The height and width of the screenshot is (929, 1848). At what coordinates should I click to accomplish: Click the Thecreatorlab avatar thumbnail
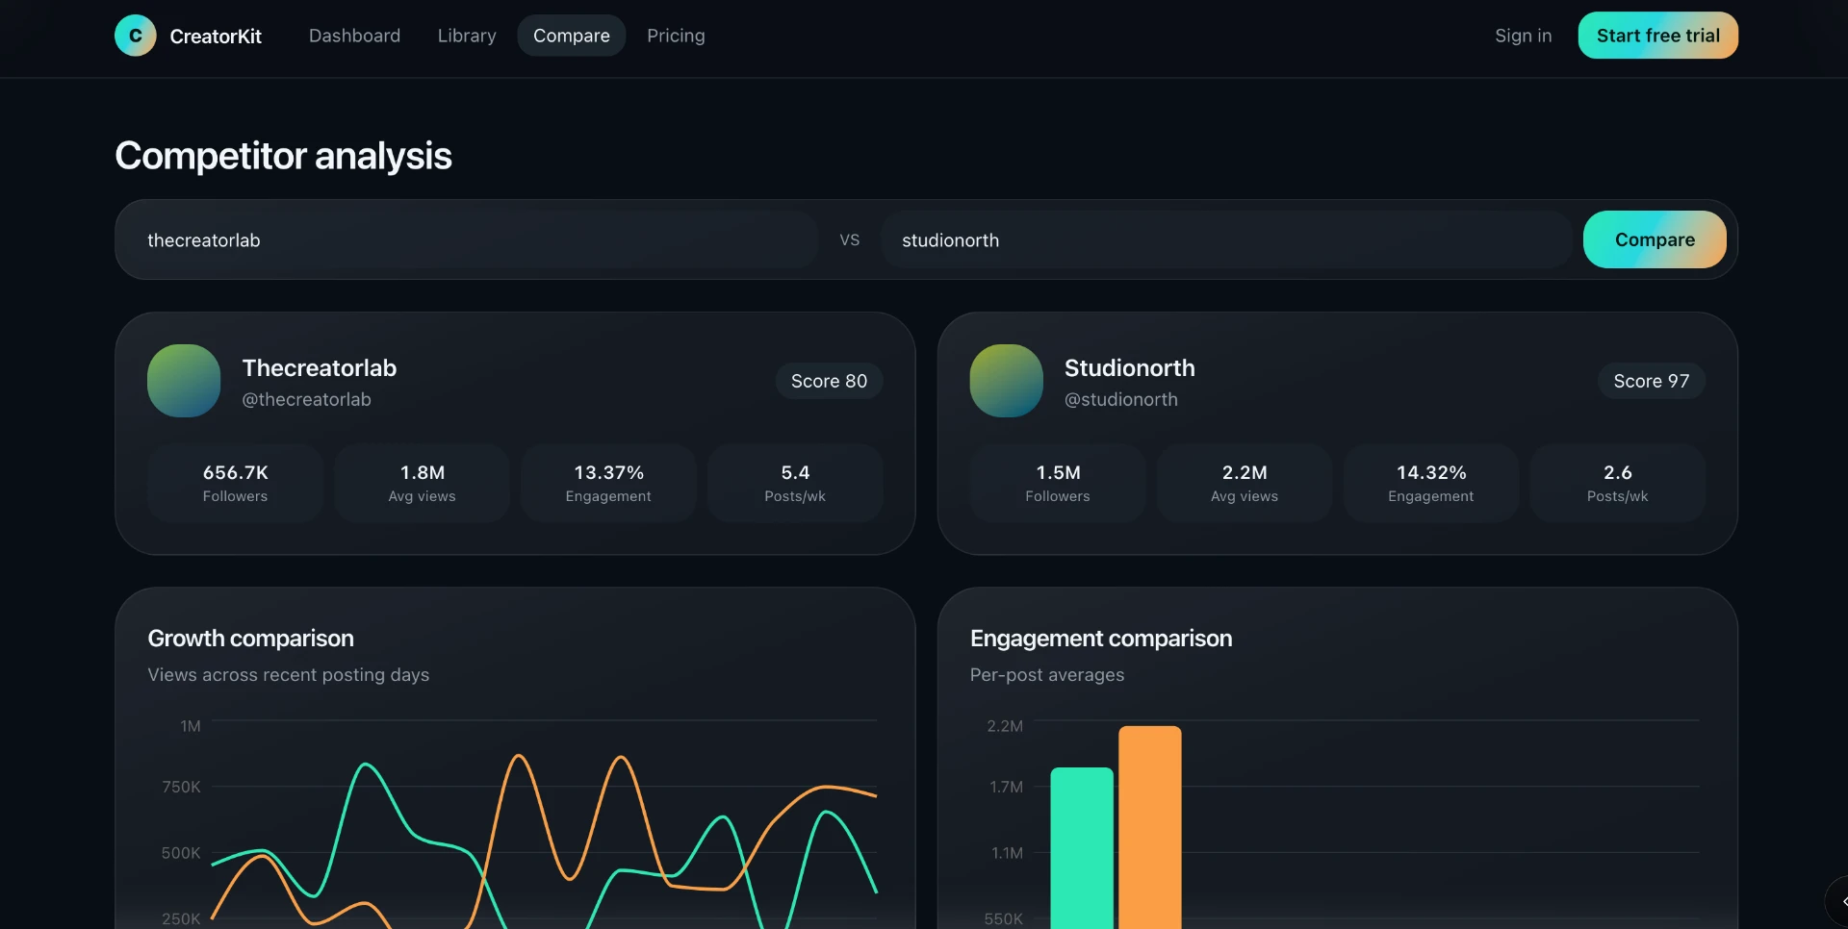[x=184, y=381]
